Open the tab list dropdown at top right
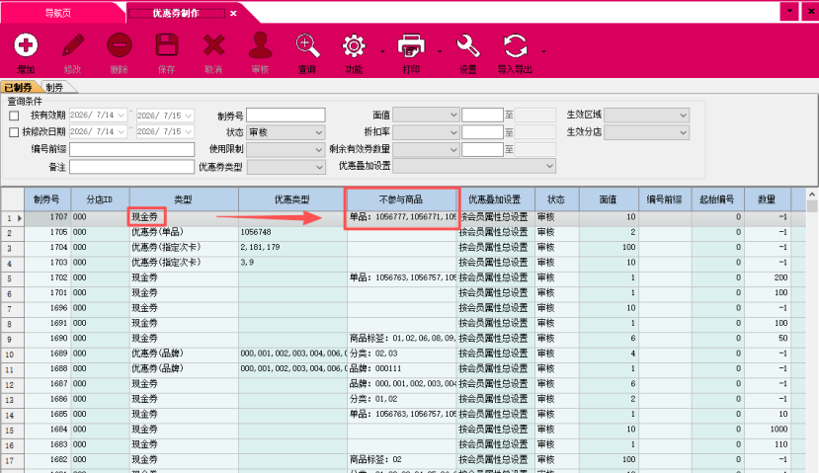819x473 pixels. [x=789, y=12]
